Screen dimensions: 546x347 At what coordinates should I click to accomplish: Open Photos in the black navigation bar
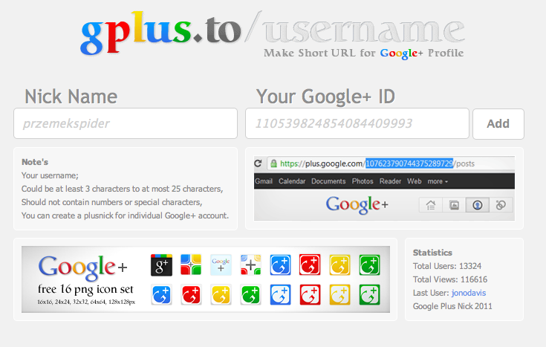click(x=363, y=181)
